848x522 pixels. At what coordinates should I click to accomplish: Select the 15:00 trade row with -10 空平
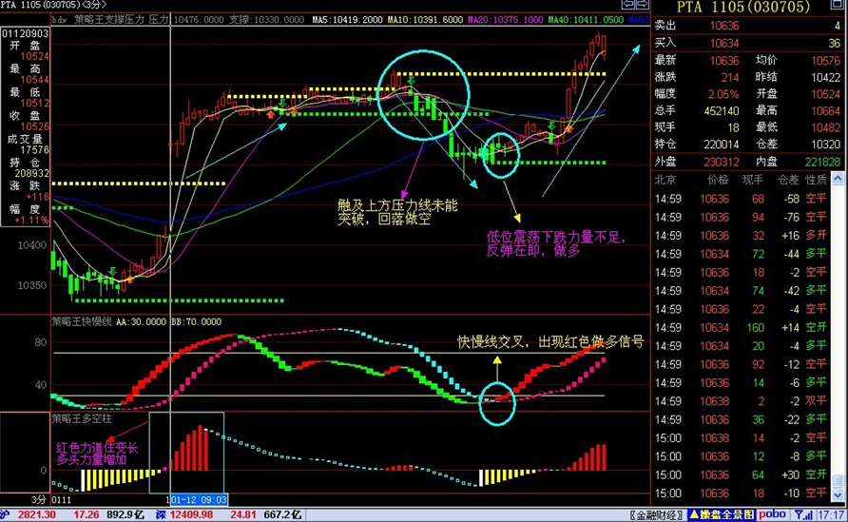pyautogui.click(x=741, y=493)
